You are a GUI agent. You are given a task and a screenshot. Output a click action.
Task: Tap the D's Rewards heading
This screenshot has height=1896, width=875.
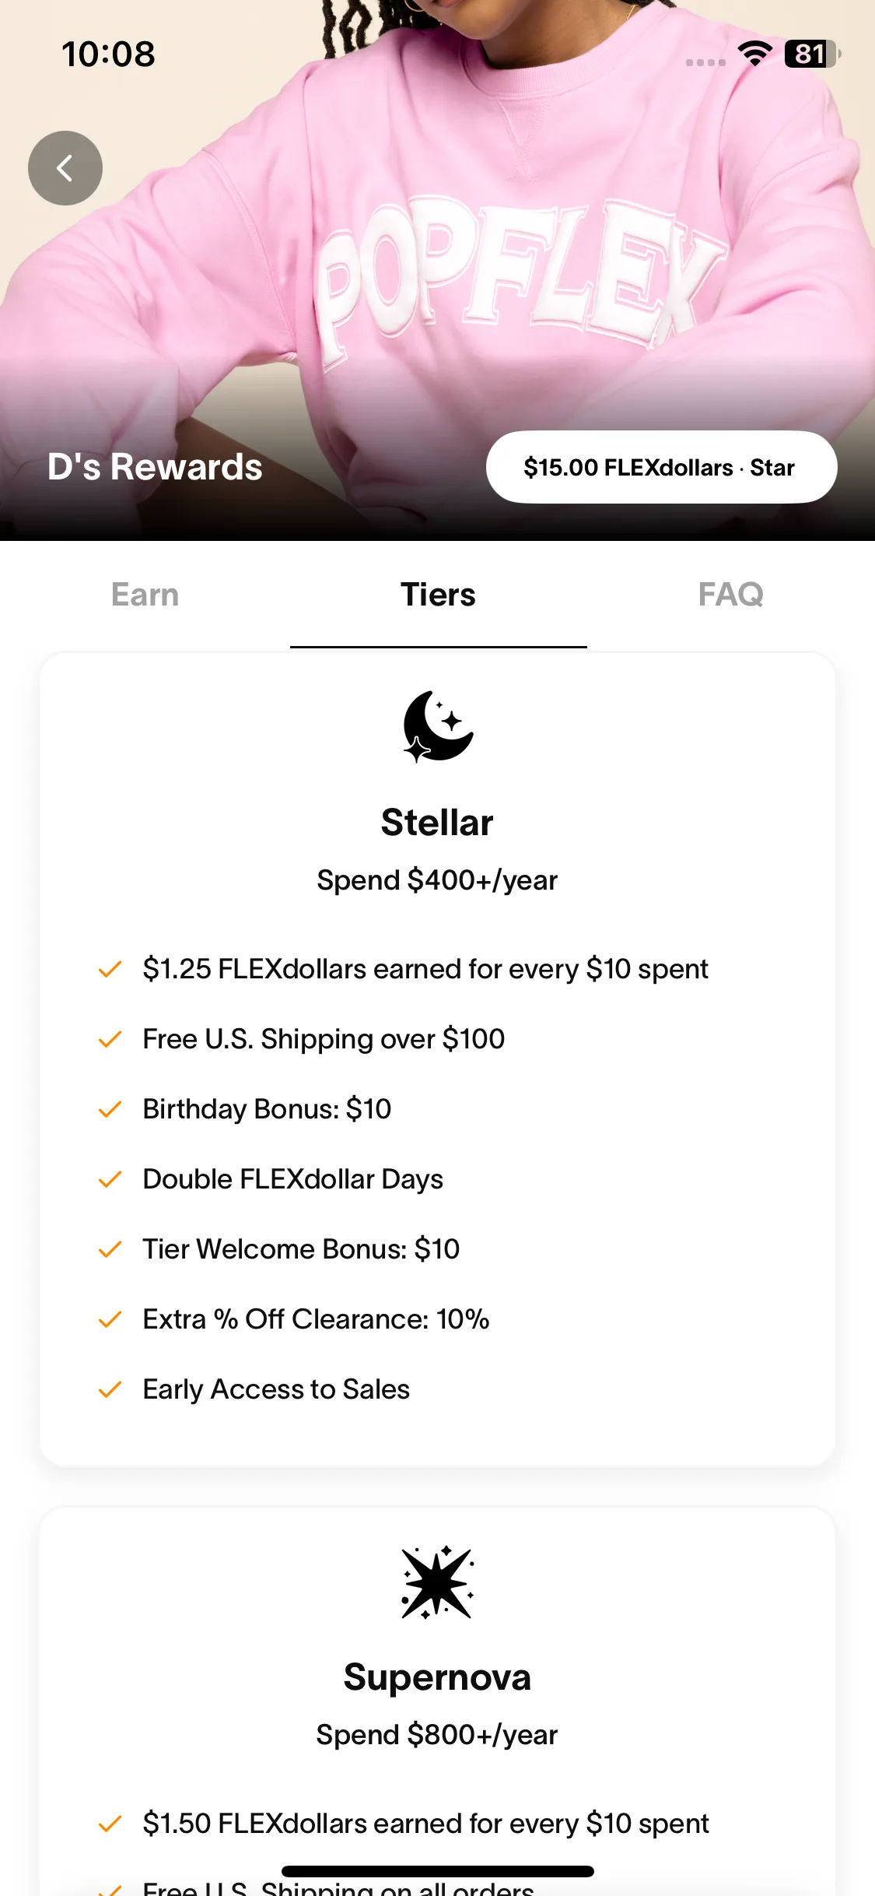coord(155,467)
